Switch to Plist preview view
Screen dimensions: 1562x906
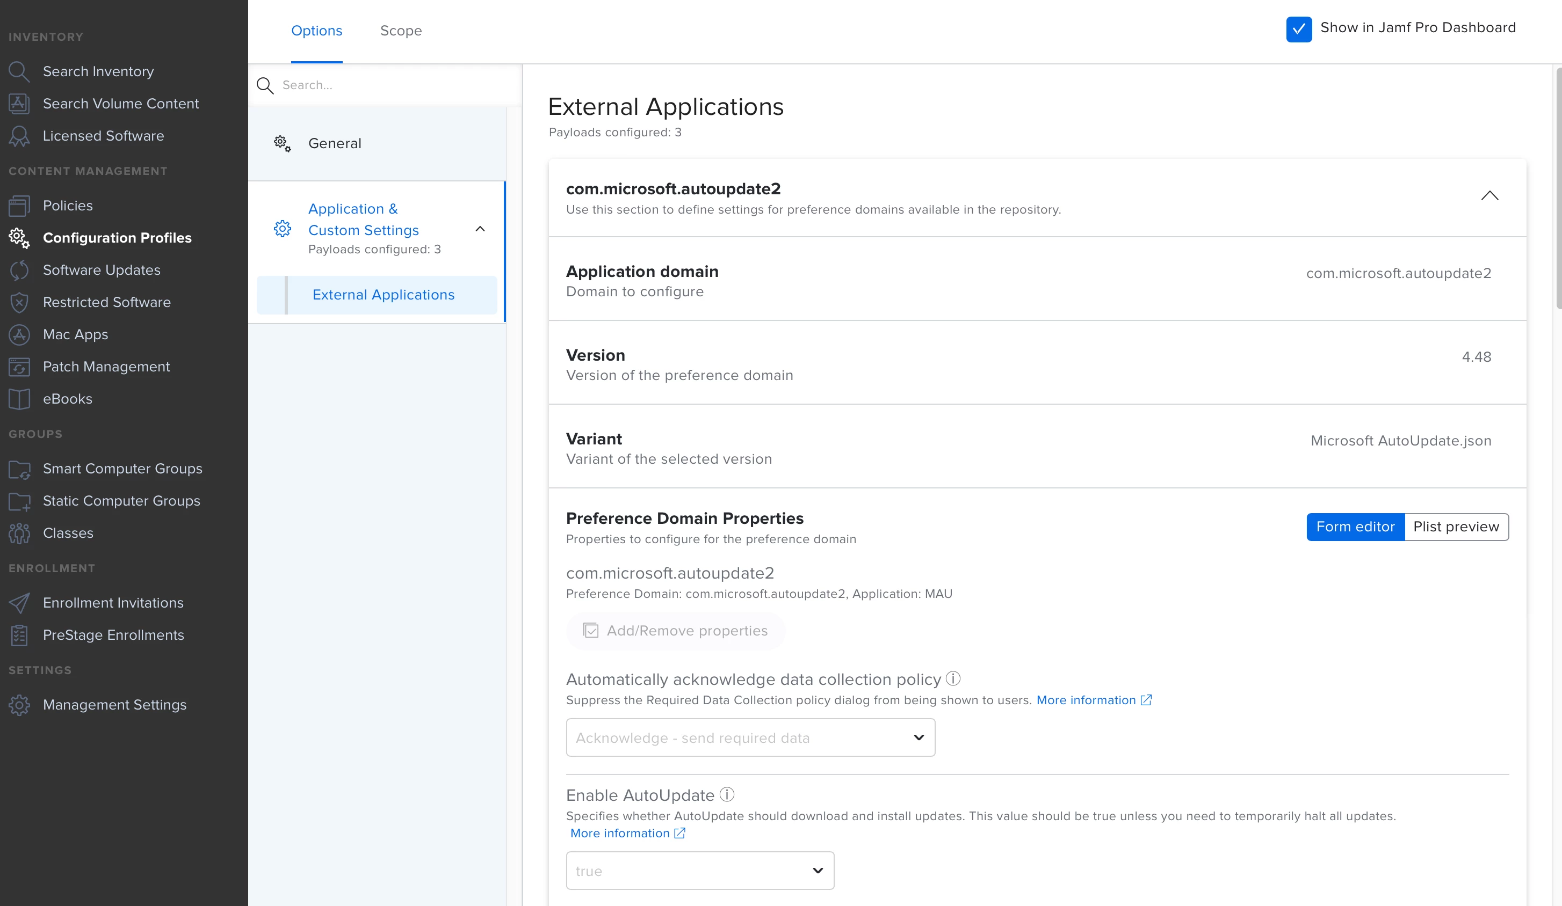pyautogui.click(x=1456, y=527)
